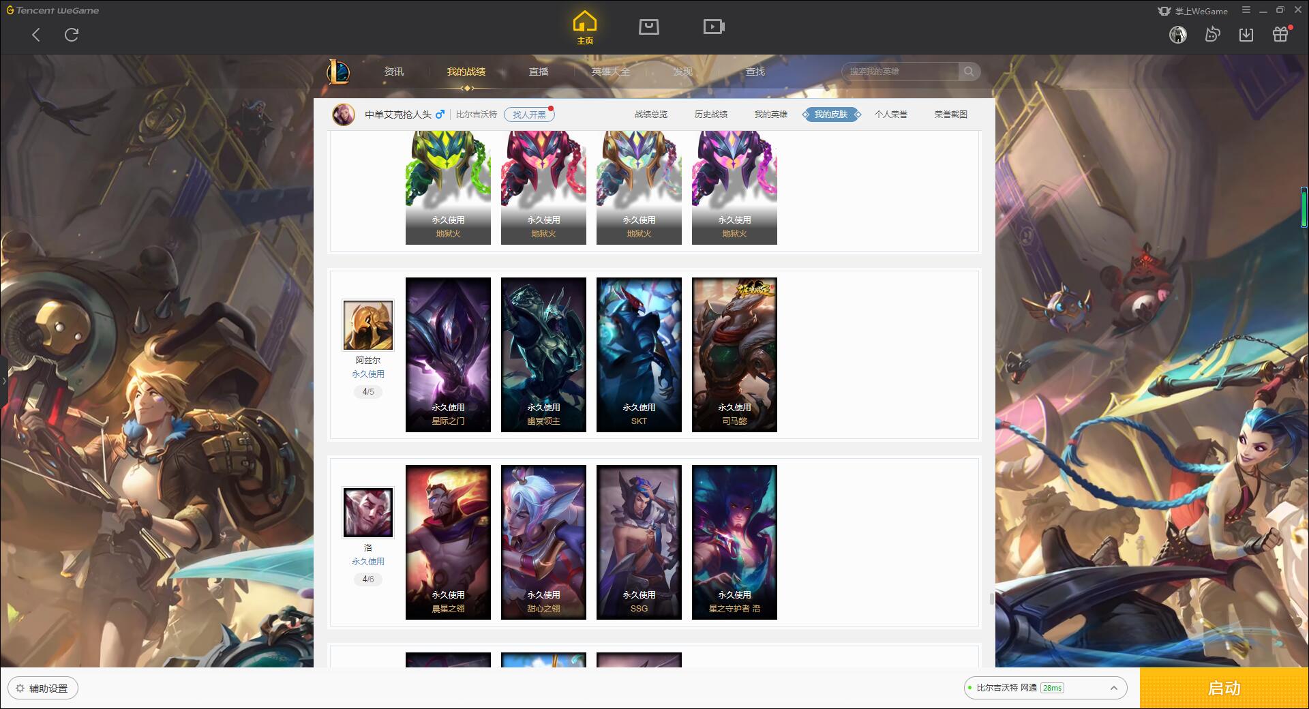Select the 星之守护者 洛 skin thumbnail
This screenshot has width=1309, height=709.
pyautogui.click(x=734, y=542)
